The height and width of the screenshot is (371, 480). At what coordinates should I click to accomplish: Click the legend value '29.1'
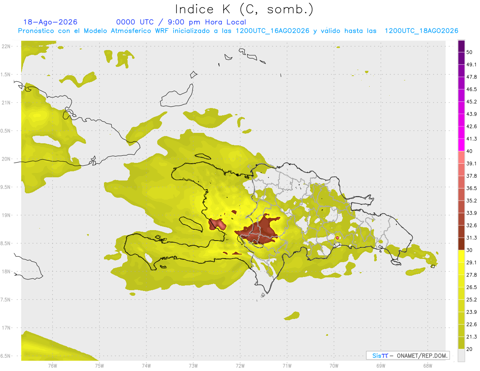click(471, 263)
